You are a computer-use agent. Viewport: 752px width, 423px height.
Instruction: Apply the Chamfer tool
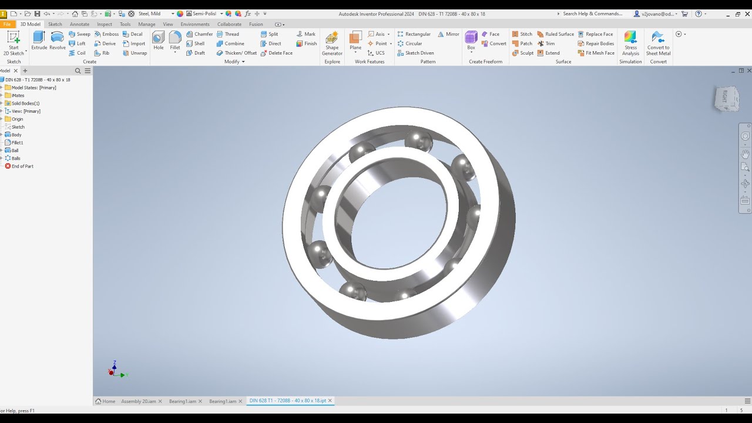click(x=199, y=34)
